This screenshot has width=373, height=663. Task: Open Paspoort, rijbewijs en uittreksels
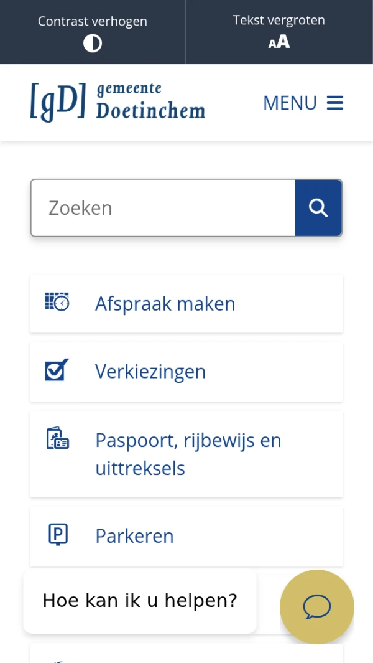[x=188, y=454]
